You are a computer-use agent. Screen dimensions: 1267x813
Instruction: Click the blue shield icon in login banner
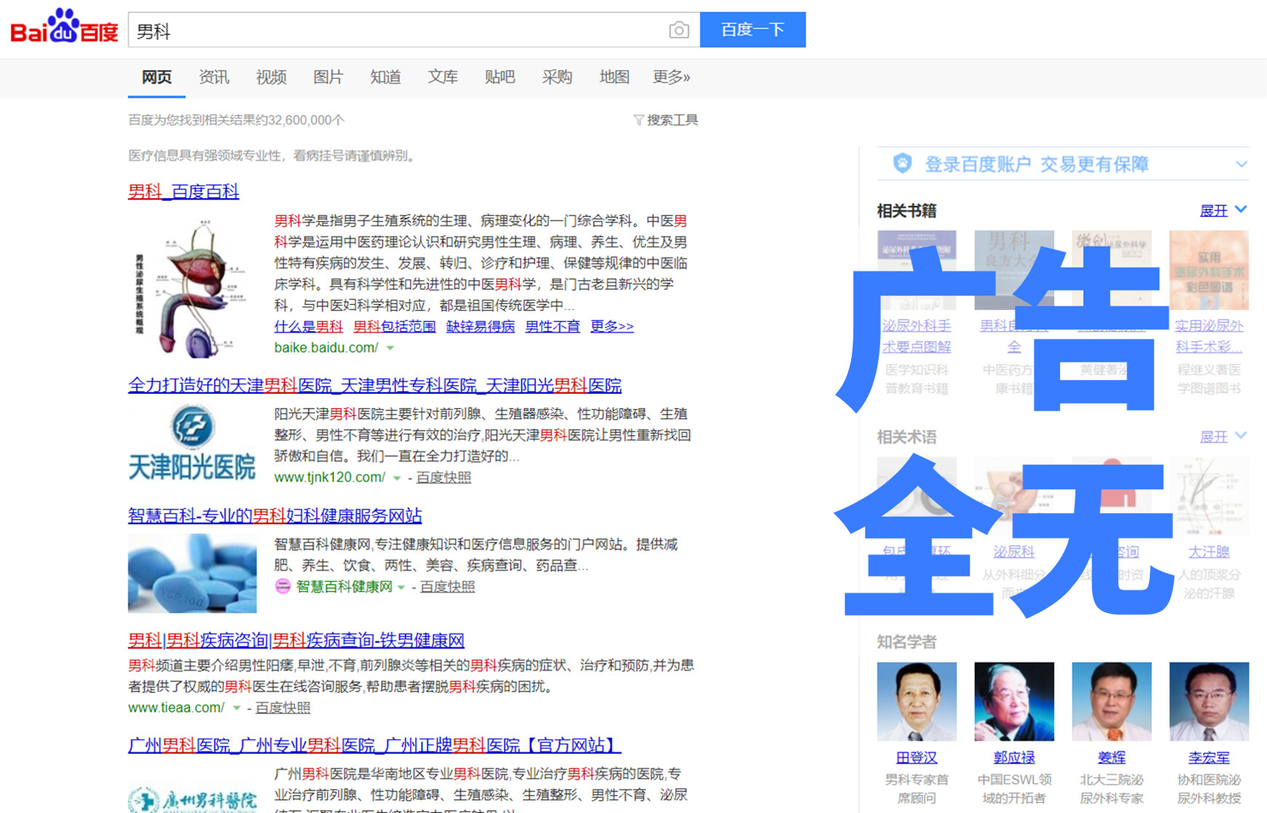pos(902,163)
